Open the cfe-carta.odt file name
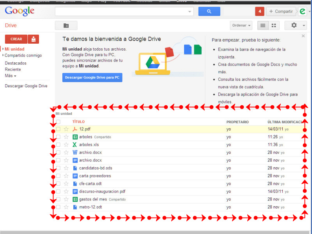 coord(90,184)
